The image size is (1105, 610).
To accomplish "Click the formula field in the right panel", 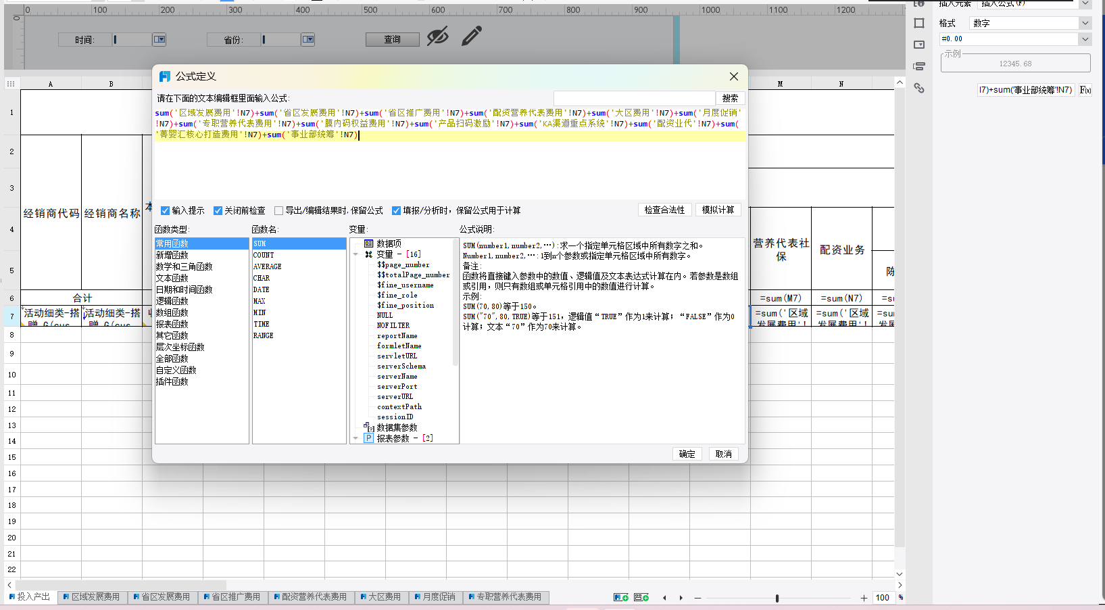I will 1026,90.
